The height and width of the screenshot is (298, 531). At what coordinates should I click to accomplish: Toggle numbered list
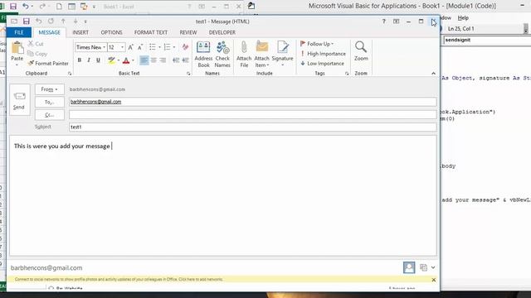pyautogui.click(x=168, y=47)
